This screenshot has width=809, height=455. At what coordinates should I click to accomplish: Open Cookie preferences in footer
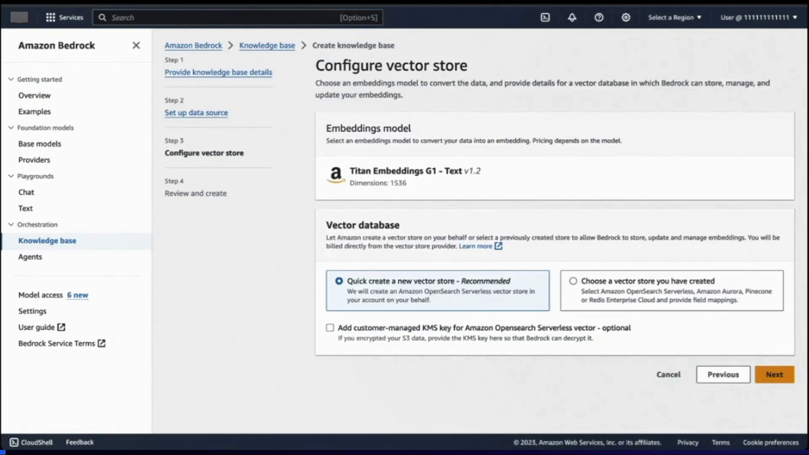point(771,442)
